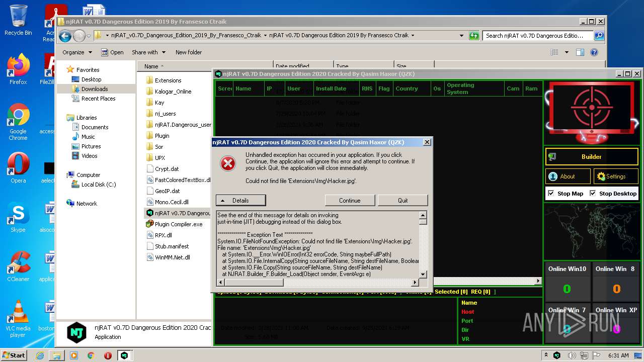Open Google Chrome desktop shortcut
The image size is (644, 362).
pyautogui.click(x=18, y=122)
